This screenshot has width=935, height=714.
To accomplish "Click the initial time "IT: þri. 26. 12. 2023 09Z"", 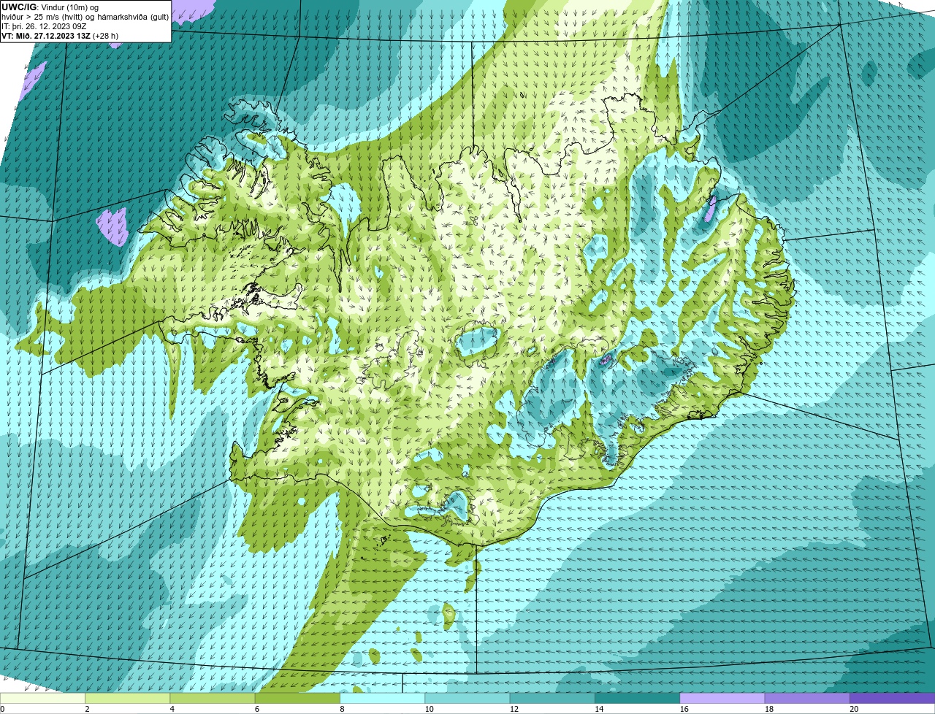I will (45, 26).
